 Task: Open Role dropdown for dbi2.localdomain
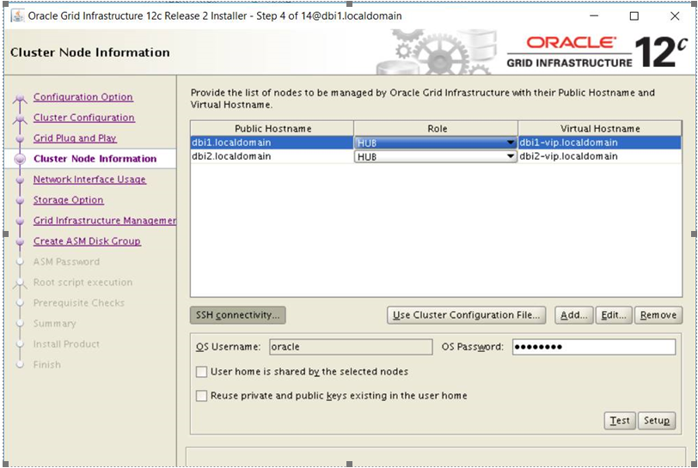435,156
